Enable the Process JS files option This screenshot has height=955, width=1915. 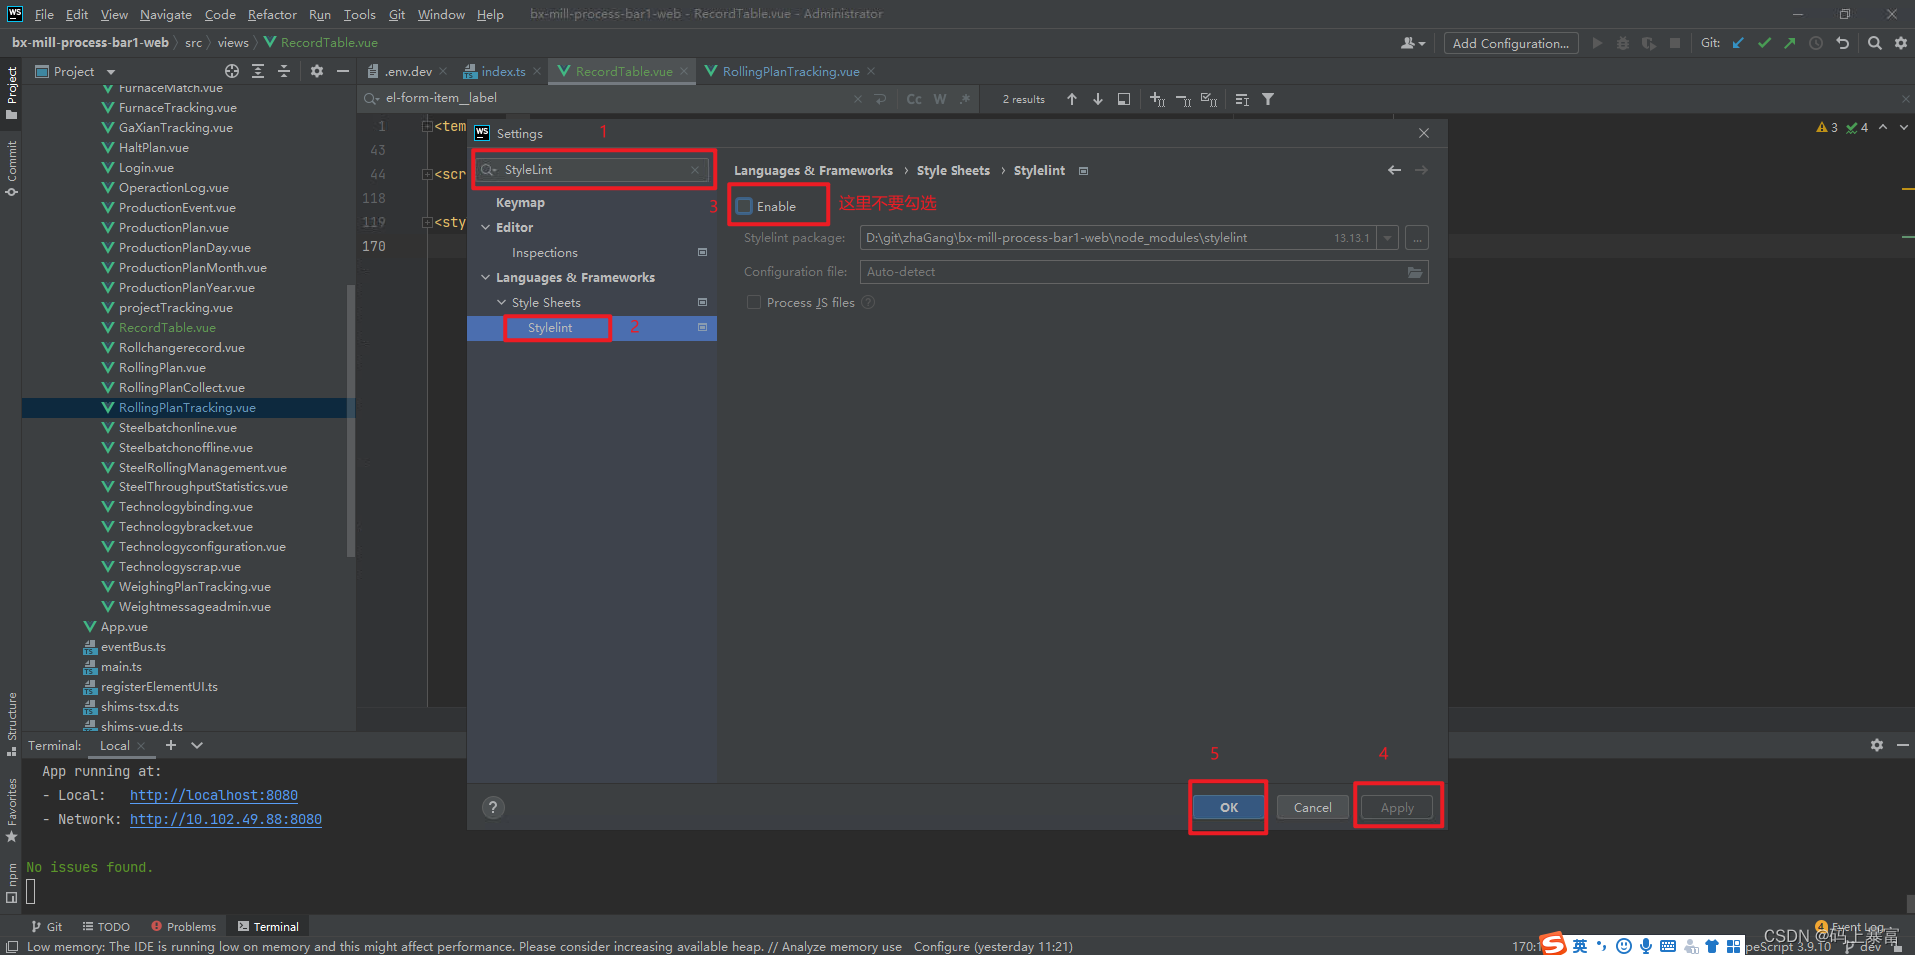point(754,302)
